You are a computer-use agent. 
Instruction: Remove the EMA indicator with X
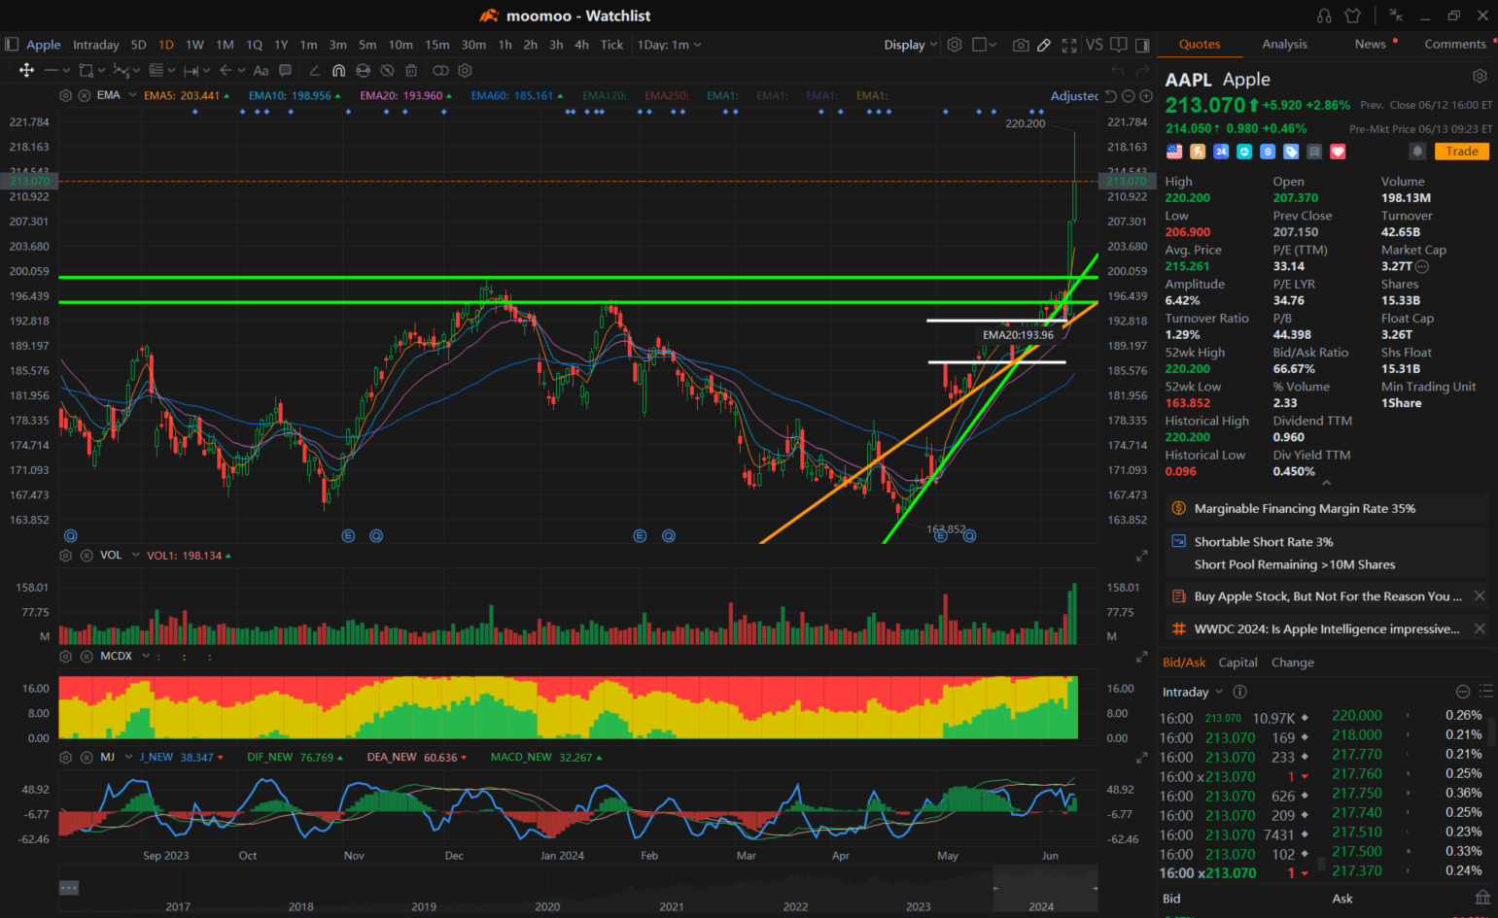[x=85, y=95]
